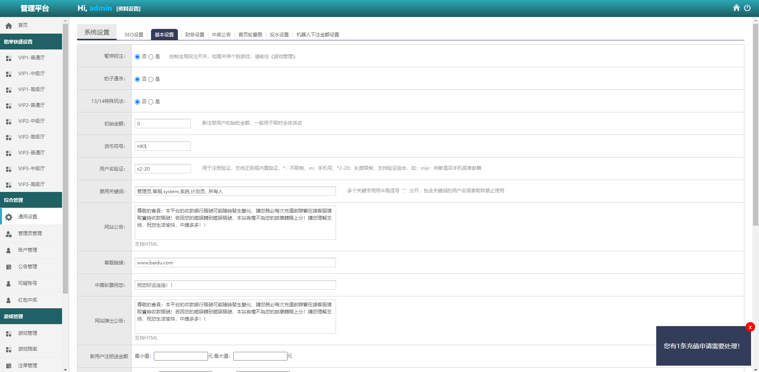Click the 游戏赔率 sidebar icon
The width and height of the screenshot is (759, 372).
point(9,349)
